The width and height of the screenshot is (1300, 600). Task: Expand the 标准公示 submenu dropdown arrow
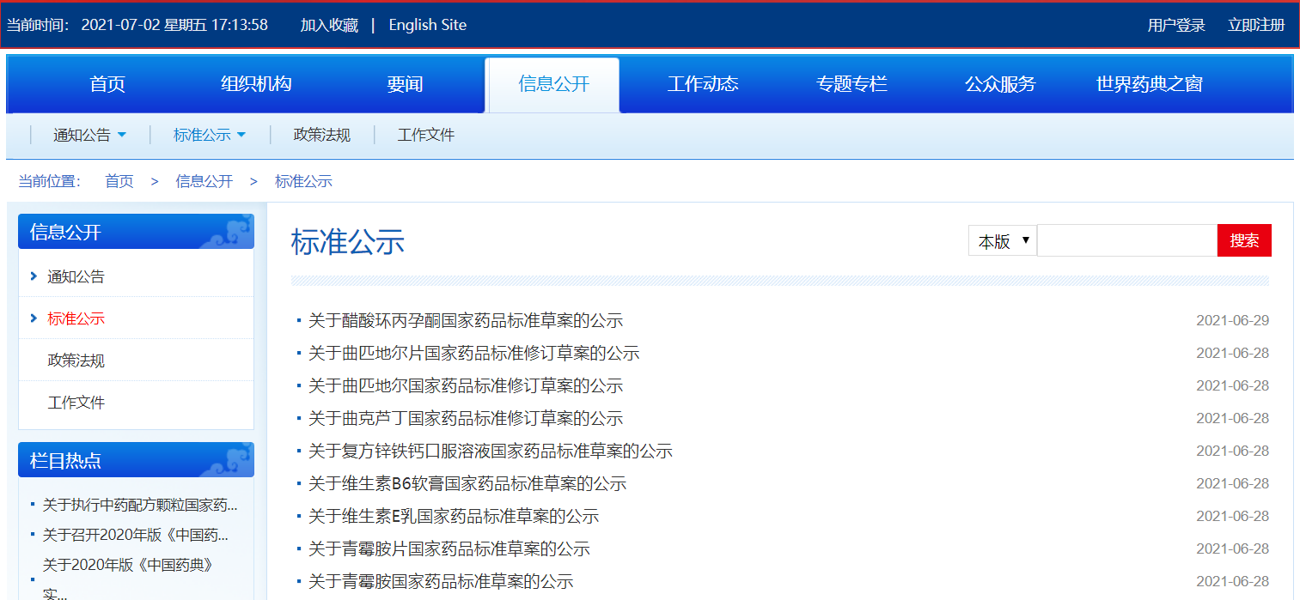click(x=241, y=135)
